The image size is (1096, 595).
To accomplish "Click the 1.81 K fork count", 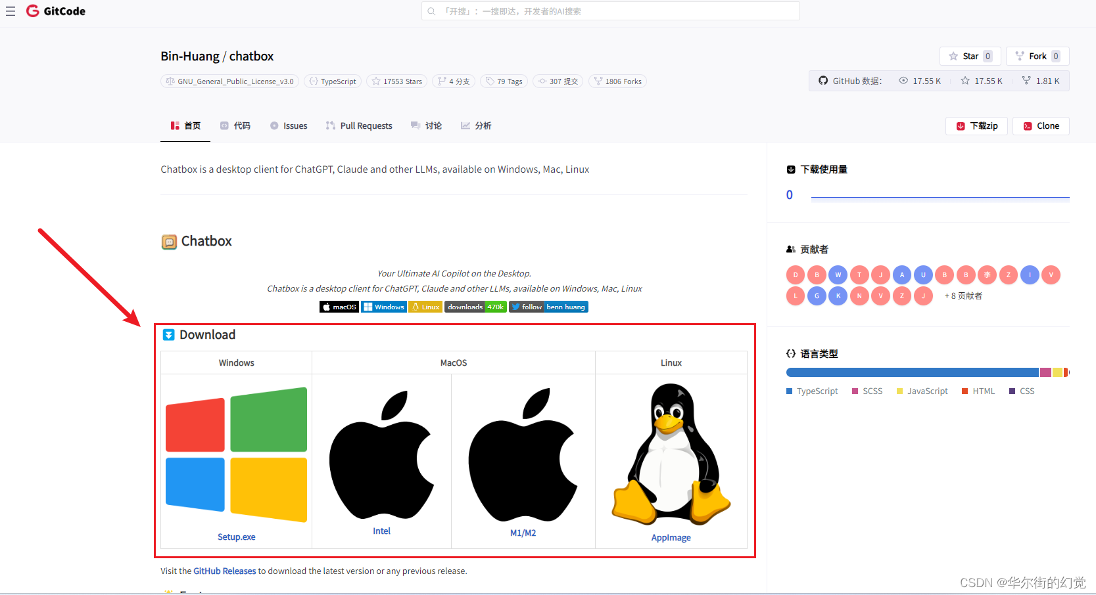I will click(1047, 81).
